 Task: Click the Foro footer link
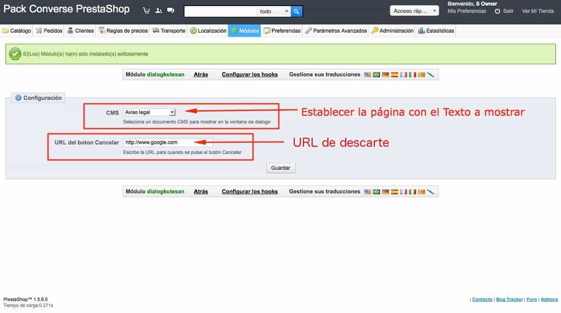(x=531, y=299)
